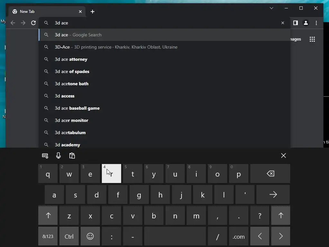Start dictation with microphone icon
The image size is (329, 247).
[x=58, y=156]
